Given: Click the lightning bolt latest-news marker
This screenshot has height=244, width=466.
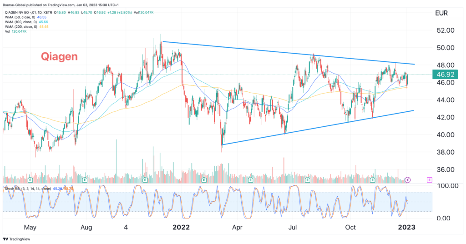Looking at the screenshot, I should tap(408, 180).
